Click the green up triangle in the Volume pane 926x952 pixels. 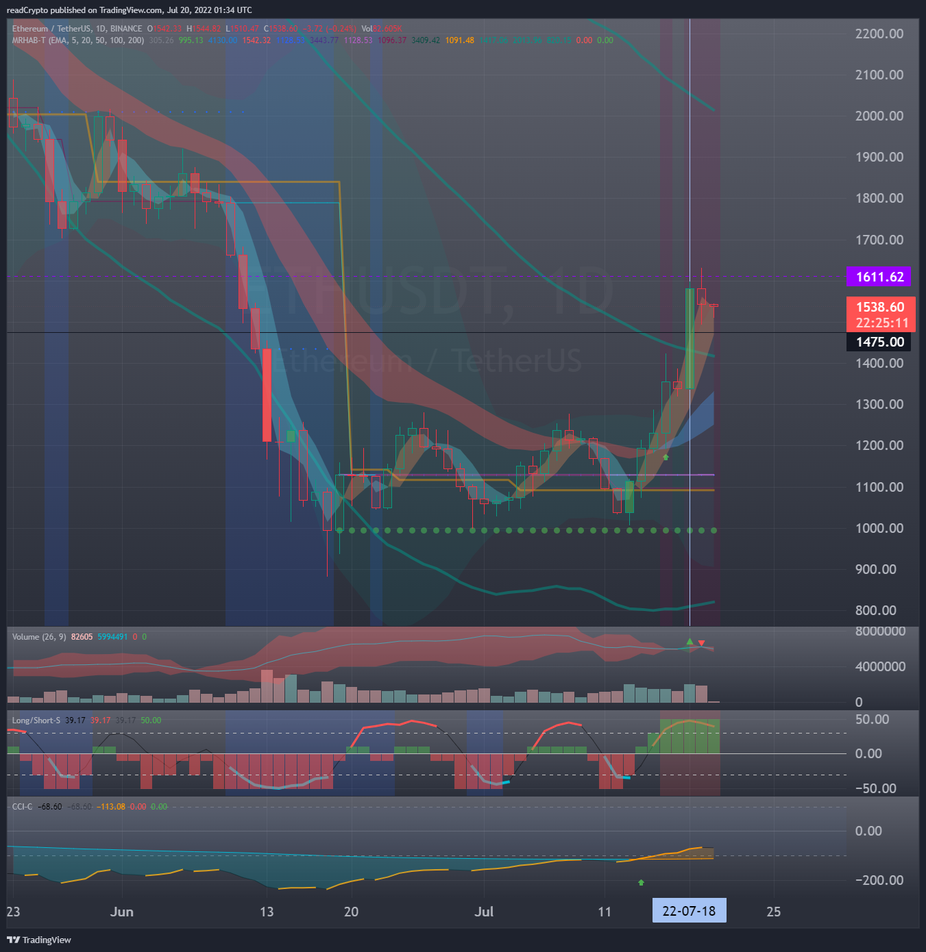click(x=690, y=642)
